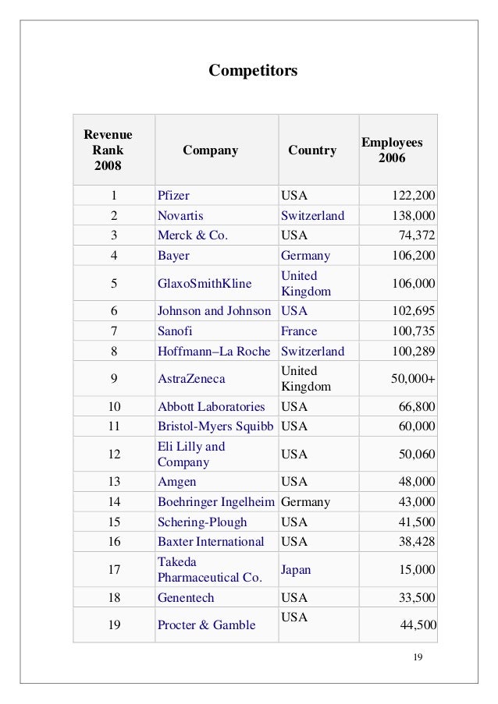This screenshot has height=704, width=498.
Task: Click the Johnson and Johnson link
Action: tap(215, 311)
